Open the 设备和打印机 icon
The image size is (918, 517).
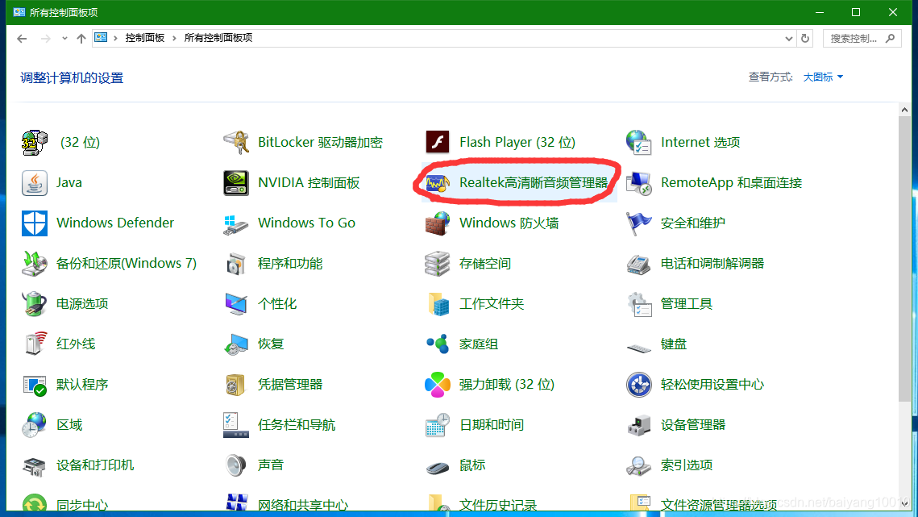click(x=35, y=466)
